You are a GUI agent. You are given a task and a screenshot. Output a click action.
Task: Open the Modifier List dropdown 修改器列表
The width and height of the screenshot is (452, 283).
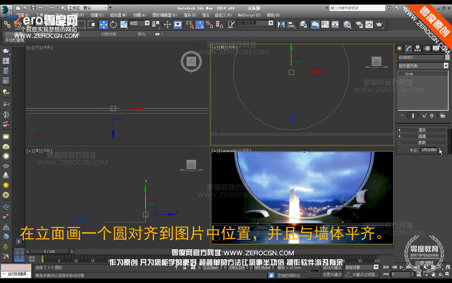[423, 66]
